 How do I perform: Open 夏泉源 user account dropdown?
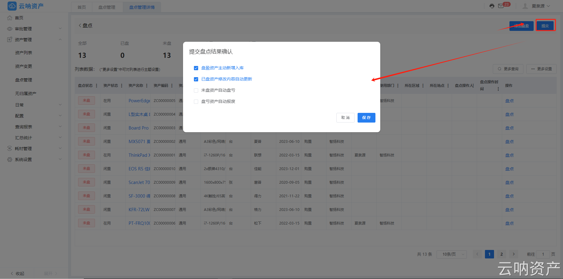coord(541,6)
